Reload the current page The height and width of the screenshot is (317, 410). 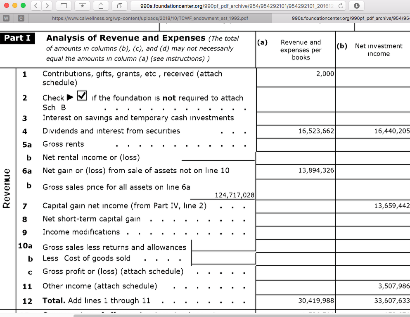point(341,6)
